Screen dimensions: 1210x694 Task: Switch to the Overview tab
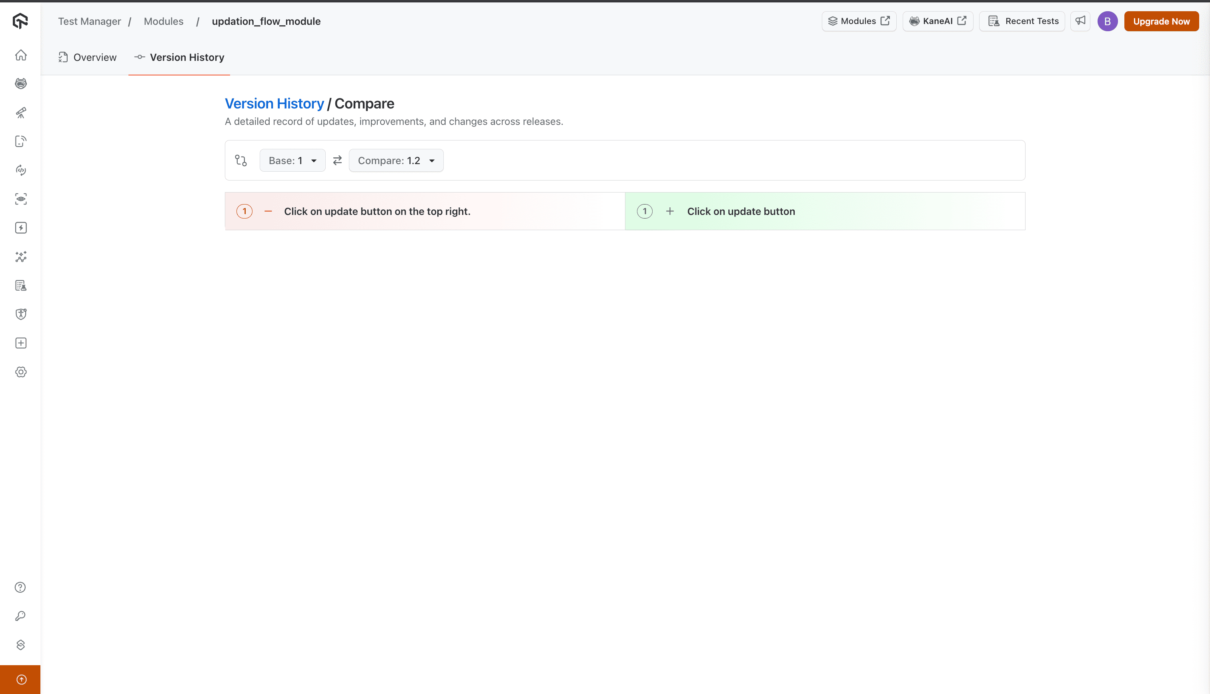coord(88,57)
